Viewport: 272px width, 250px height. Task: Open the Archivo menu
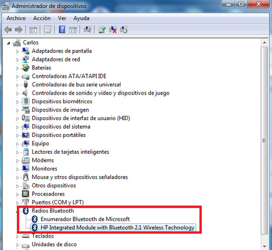16,18
